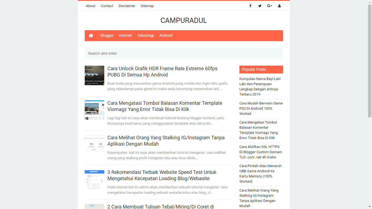Open the Contact page
Screen dimensions: 372x209
point(107,6)
